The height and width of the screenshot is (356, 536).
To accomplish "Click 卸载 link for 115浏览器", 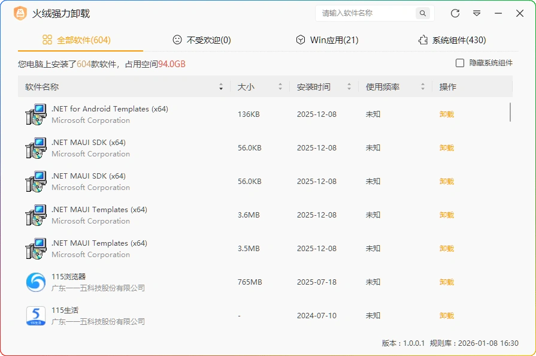I will point(446,282).
